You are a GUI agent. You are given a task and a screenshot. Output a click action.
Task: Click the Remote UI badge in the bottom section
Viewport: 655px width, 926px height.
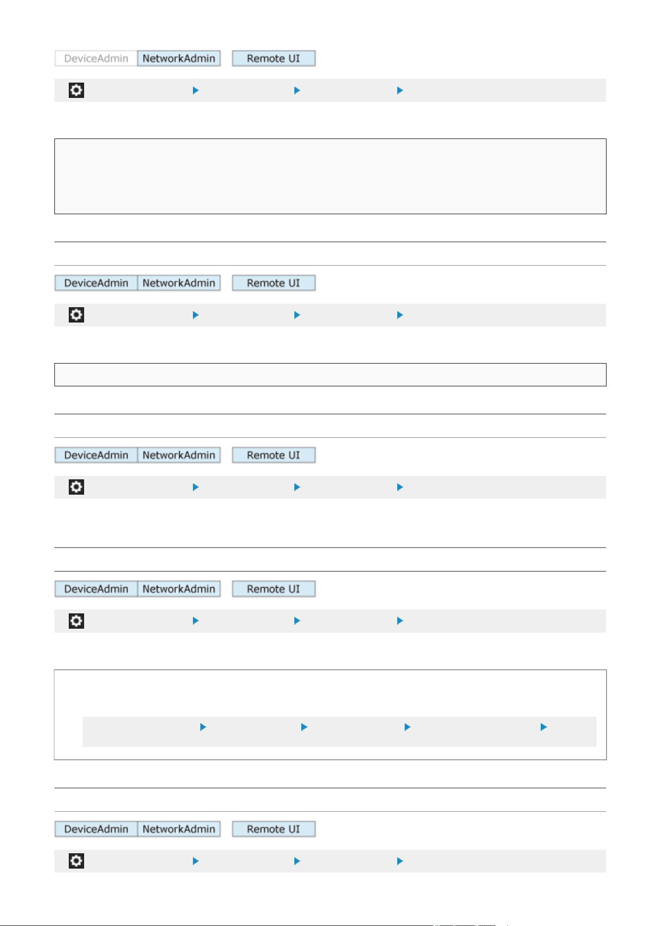click(274, 829)
